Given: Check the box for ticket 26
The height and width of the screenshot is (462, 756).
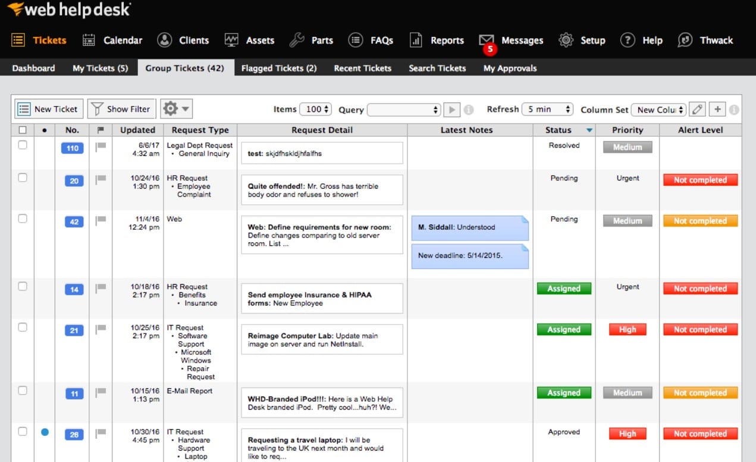Looking at the screenshot, I should pyautogui.click(x=23, y=432).
